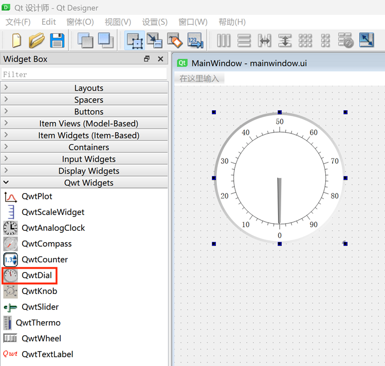Image resolution: width=385 pixels, height=366 pixels.
Task: Apply vertical splitter layout icon
Action: point(285,41)
